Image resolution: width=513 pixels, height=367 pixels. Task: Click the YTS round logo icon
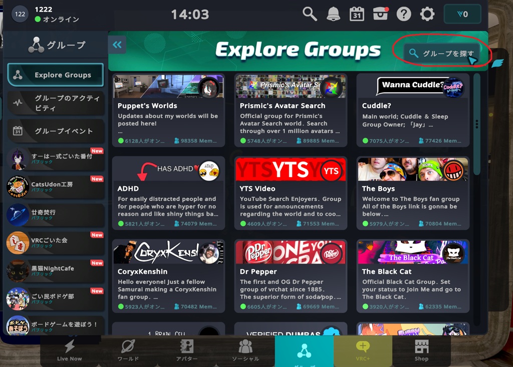(331, 171)
